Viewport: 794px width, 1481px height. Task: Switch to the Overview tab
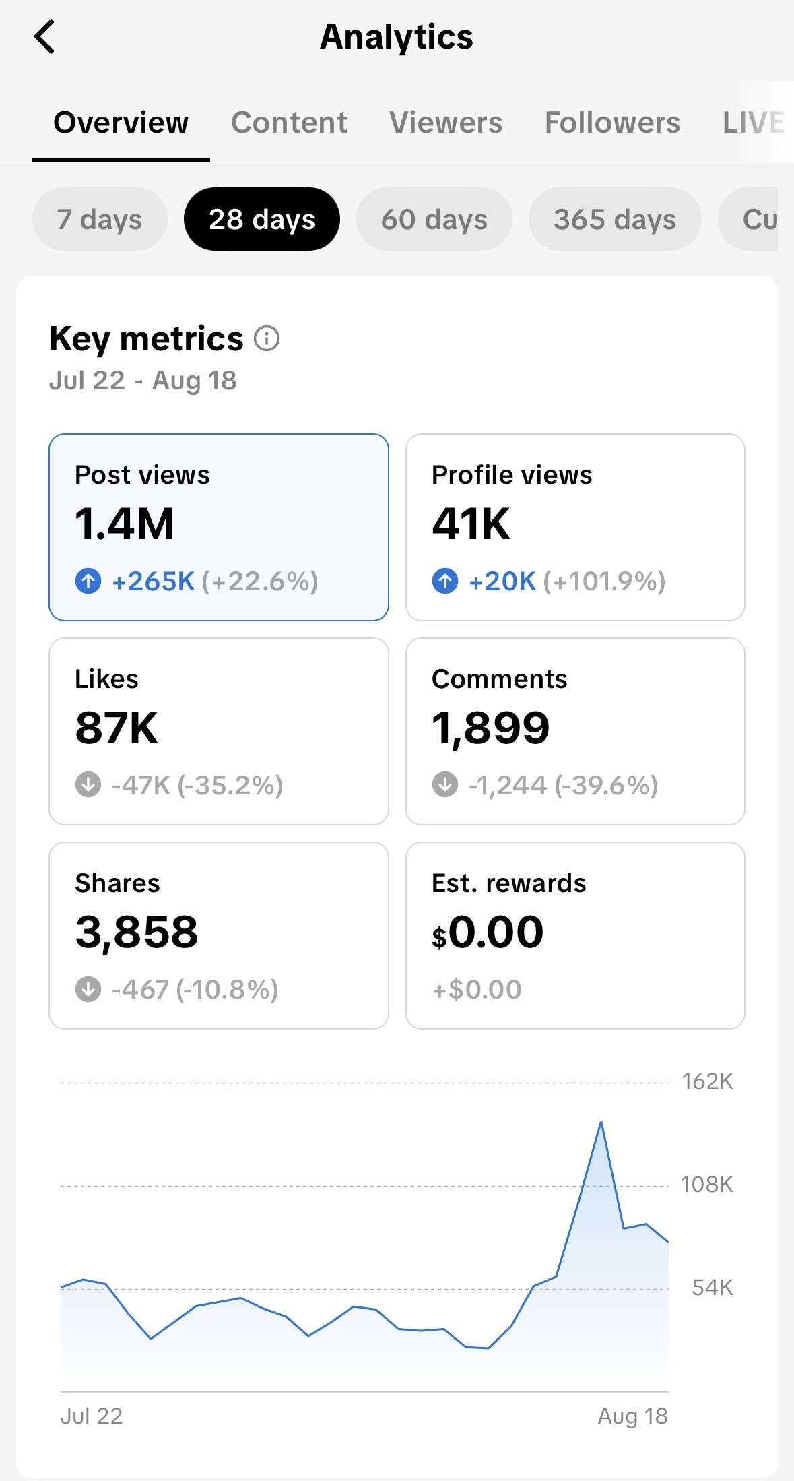coord(121,123)
